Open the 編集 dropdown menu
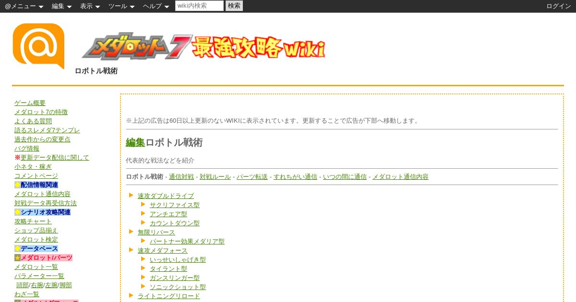This screenshot has height=302, width=576. point(61,6)
